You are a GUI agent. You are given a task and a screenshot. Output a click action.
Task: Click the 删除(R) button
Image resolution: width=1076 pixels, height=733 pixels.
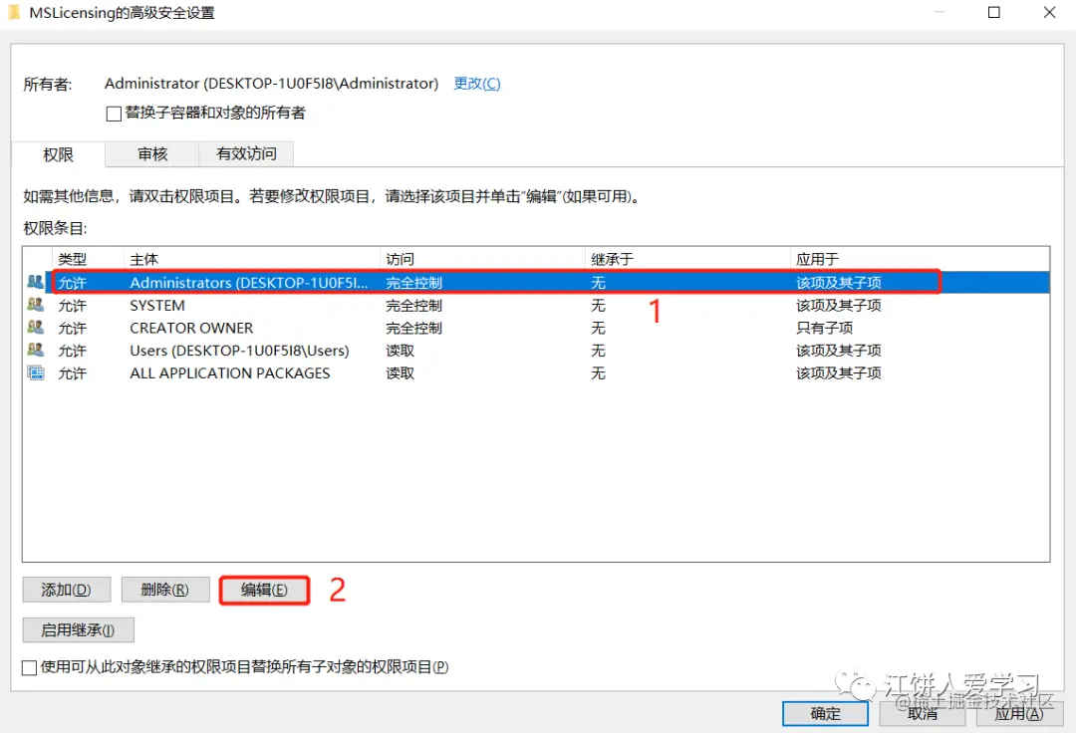click(164, 590)
